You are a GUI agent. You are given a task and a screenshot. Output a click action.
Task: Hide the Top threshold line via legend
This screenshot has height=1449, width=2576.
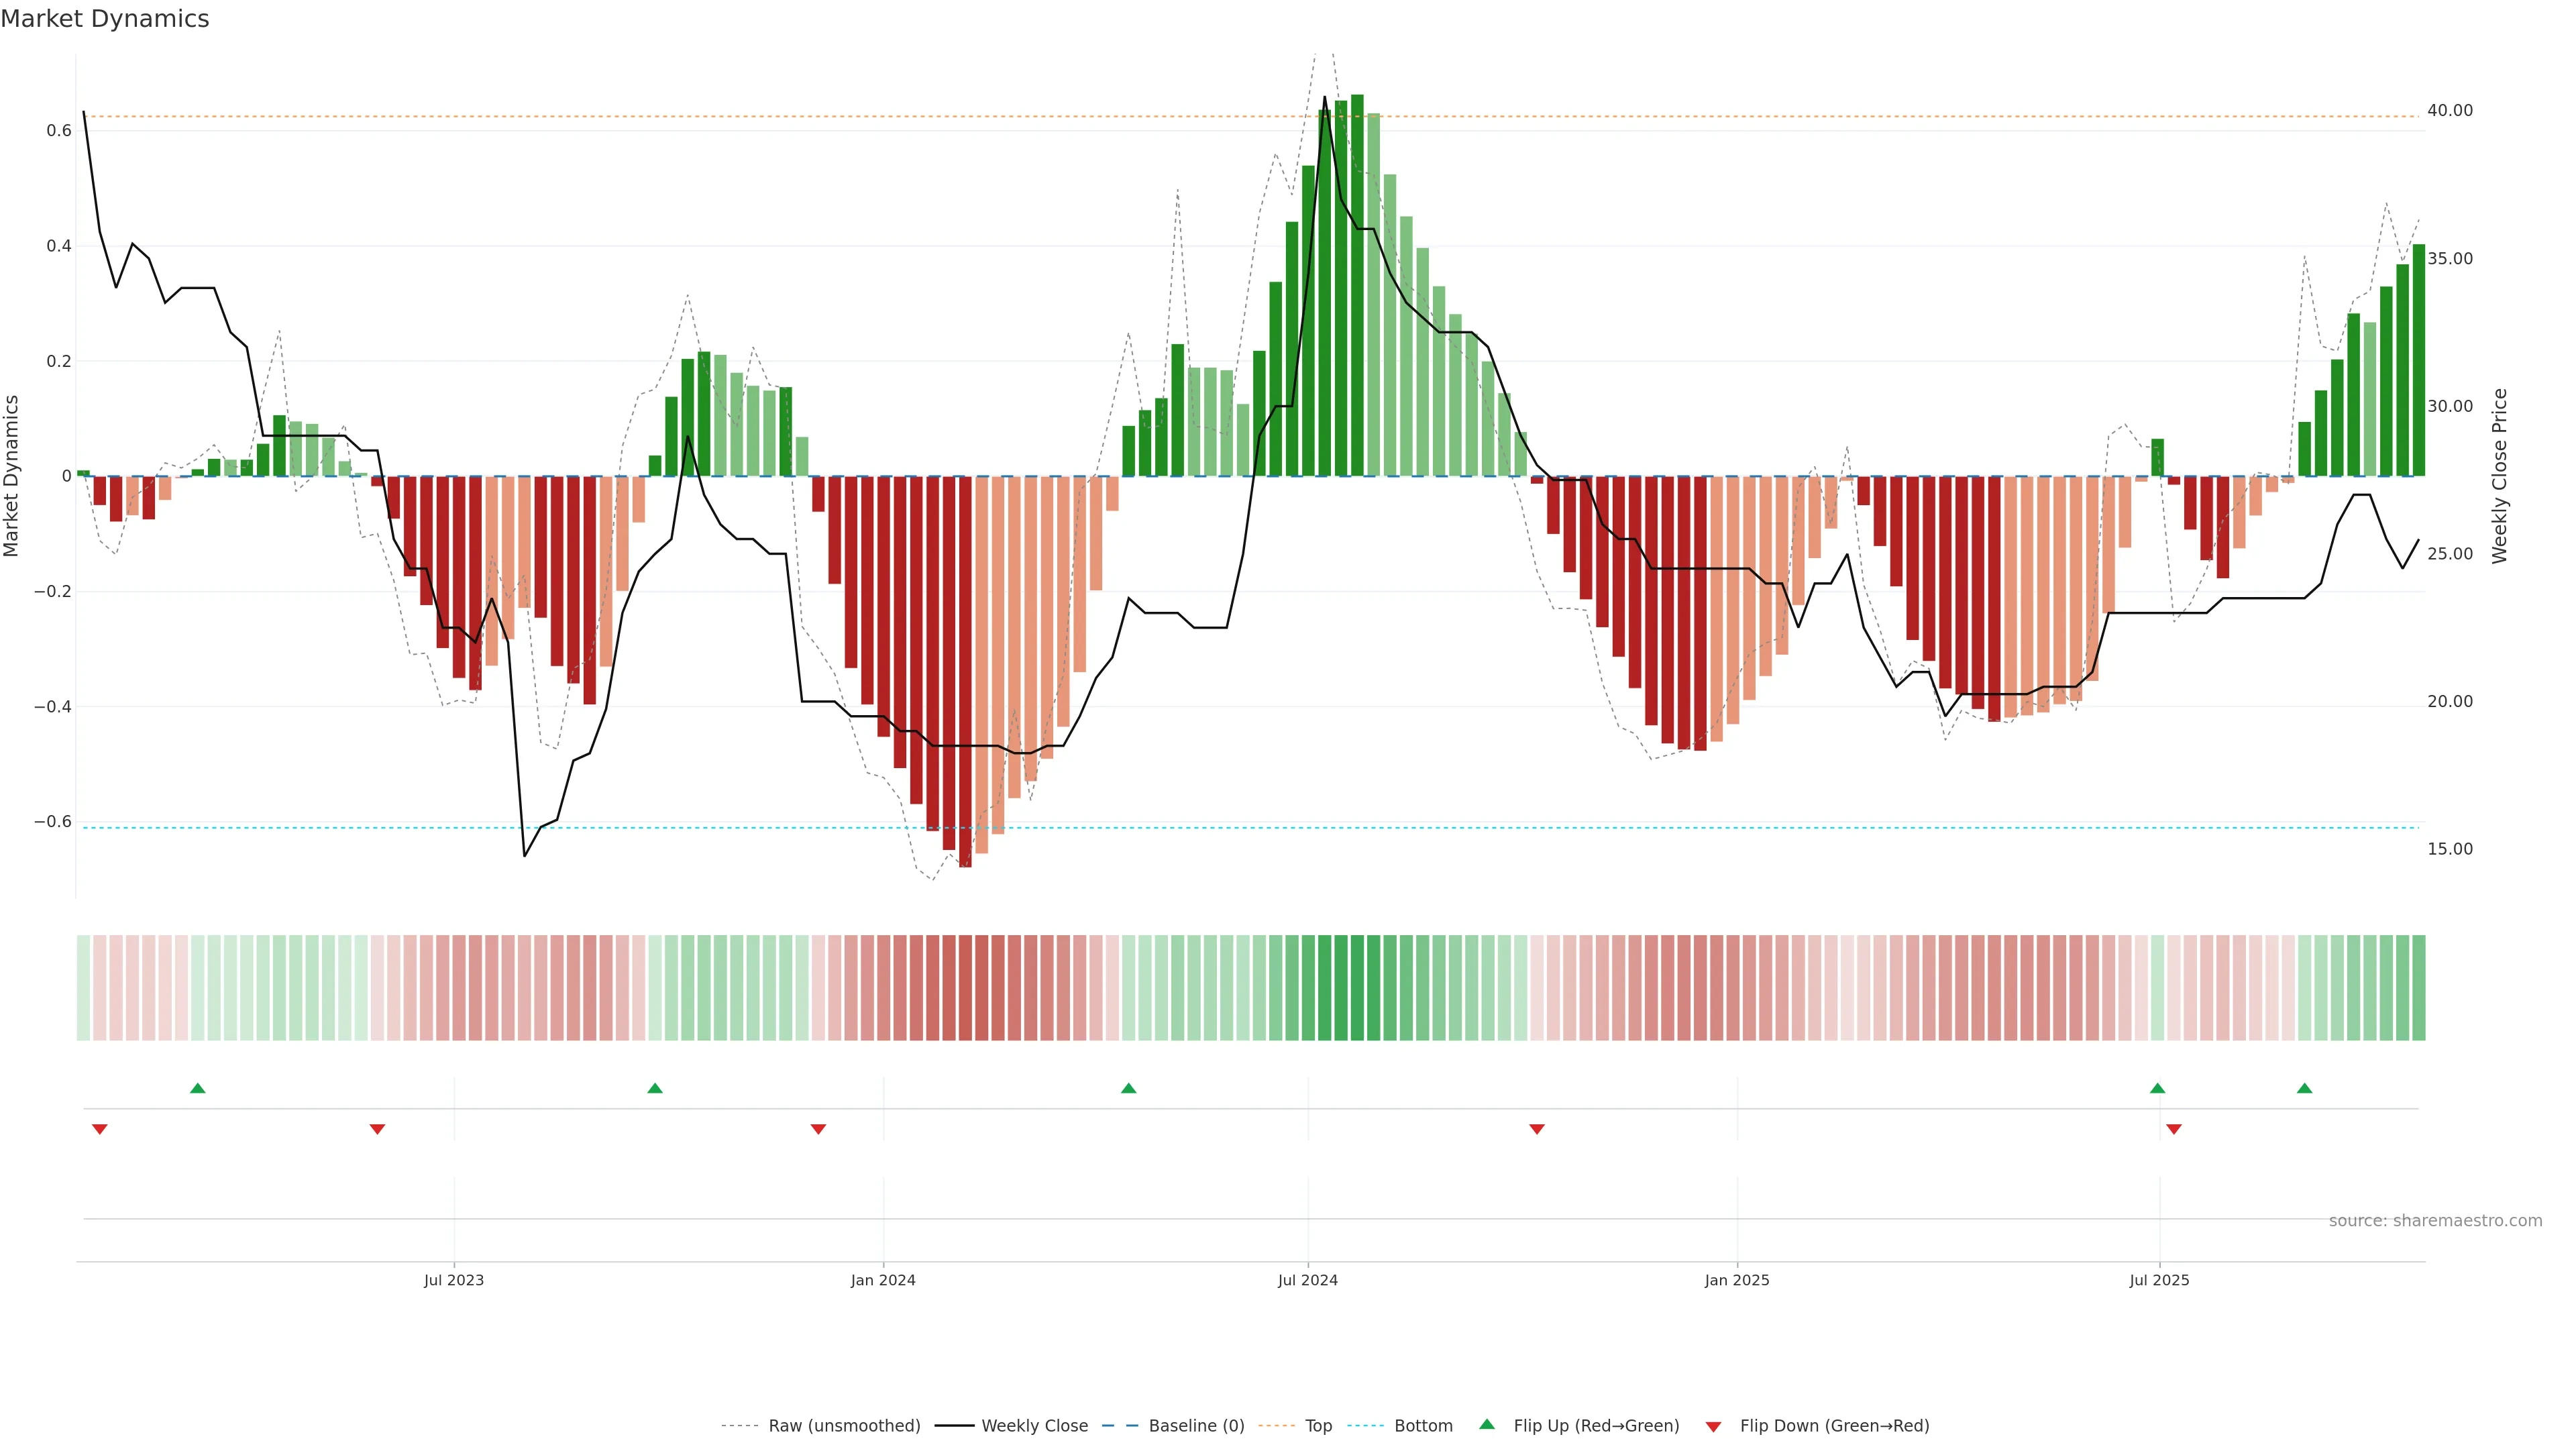1318,1425
